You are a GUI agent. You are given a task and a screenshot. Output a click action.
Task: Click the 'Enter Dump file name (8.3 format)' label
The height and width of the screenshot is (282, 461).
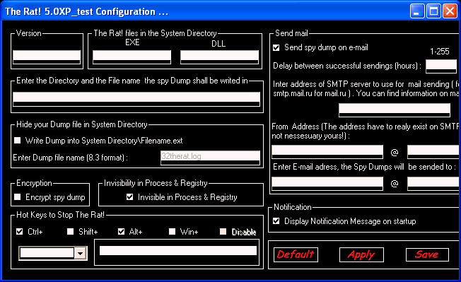pos(70,158)
